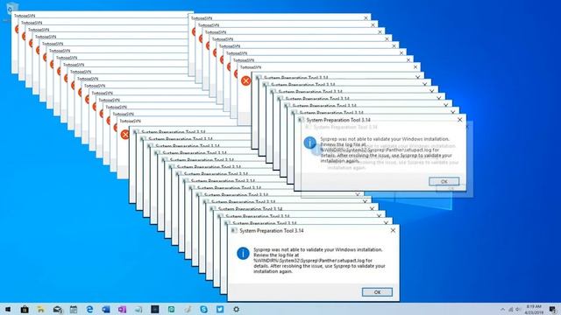Open the network tray icon
The height and width of the screenshot is (315, 561).
coord(510,310)
